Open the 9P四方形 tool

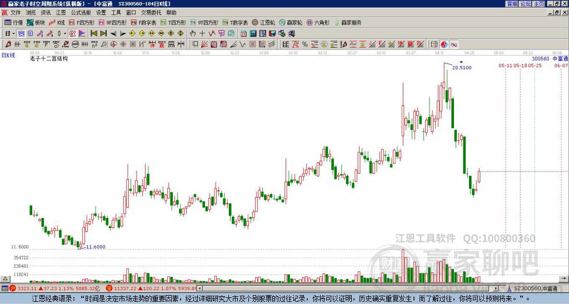(112, 22)
